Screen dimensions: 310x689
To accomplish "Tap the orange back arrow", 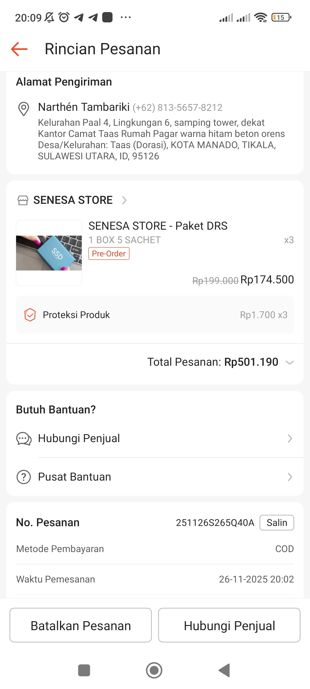I will coord(19,49).
